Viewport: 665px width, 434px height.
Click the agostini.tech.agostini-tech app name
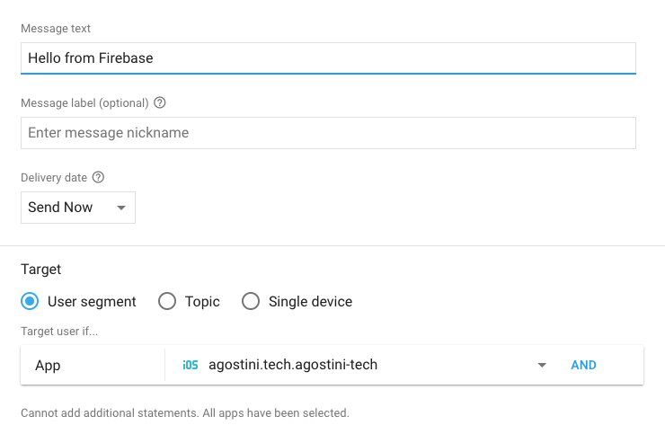click(x=293, y=365)
